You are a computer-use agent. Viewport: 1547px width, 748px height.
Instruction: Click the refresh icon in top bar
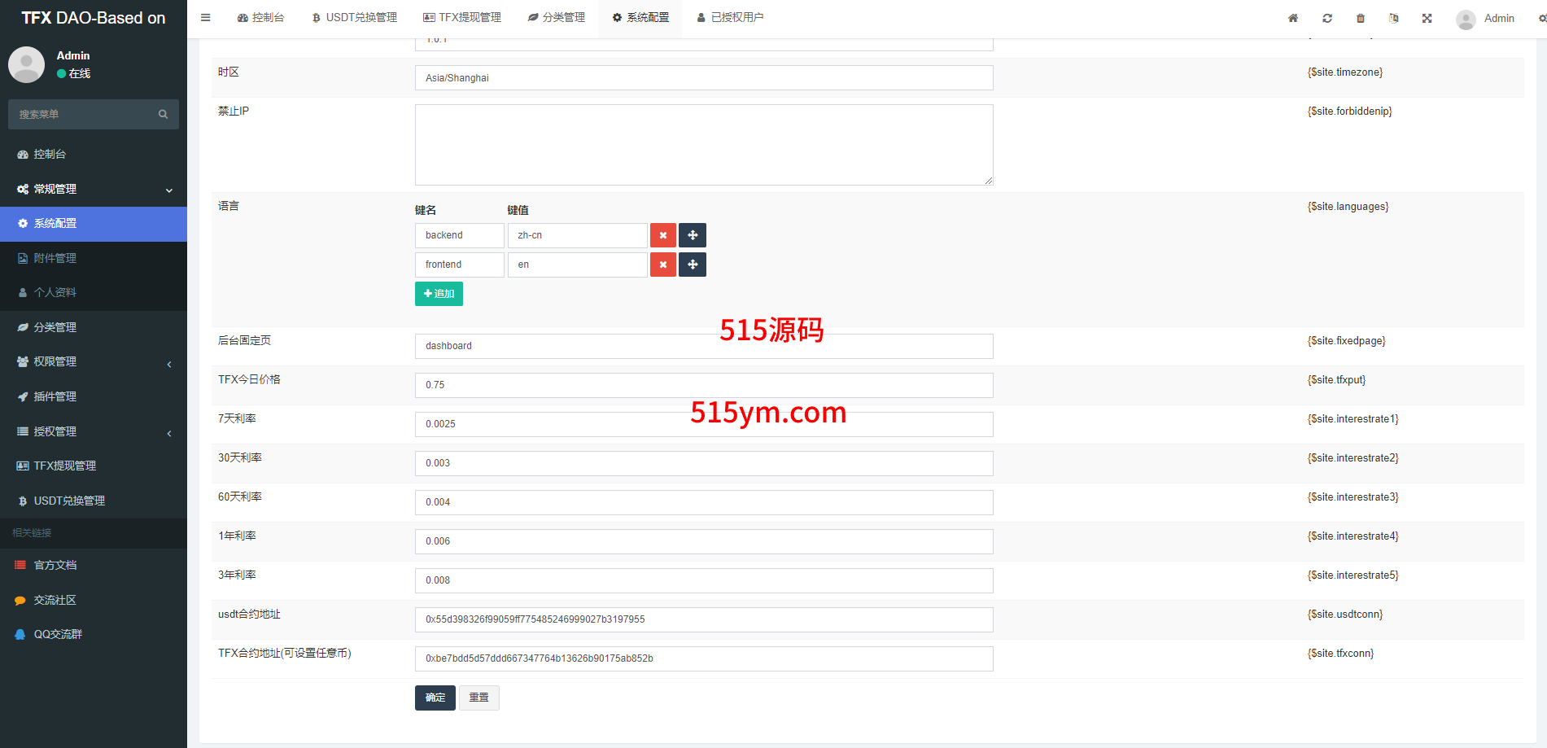(1326, 18)
